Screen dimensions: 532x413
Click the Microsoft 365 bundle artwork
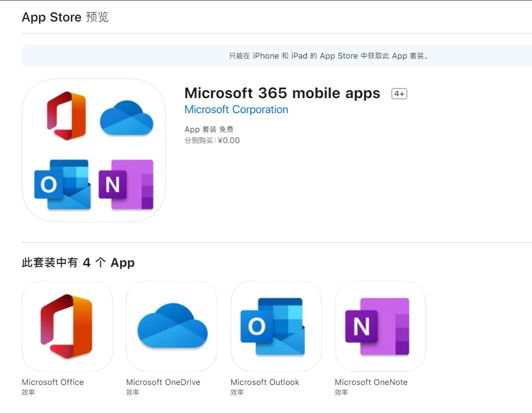pyautogui.click(x=94, y=150)
